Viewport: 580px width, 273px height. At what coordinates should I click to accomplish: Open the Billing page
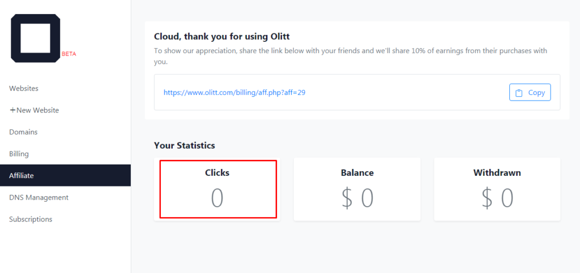(x=19, y=154)
